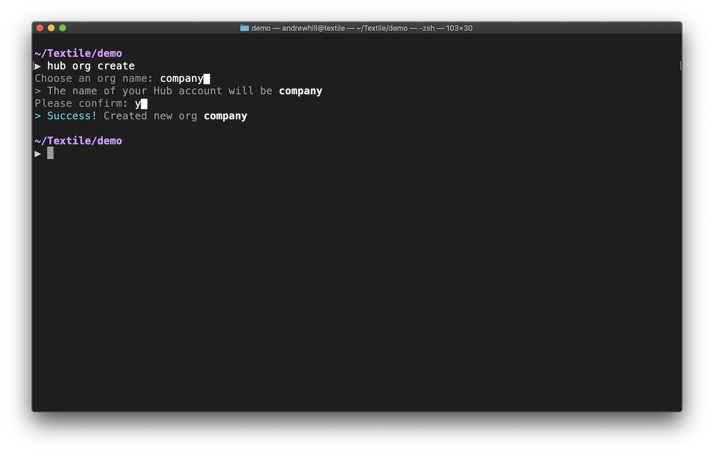Click the gray cursor block at the last prompt

click(x=51, y=153)
